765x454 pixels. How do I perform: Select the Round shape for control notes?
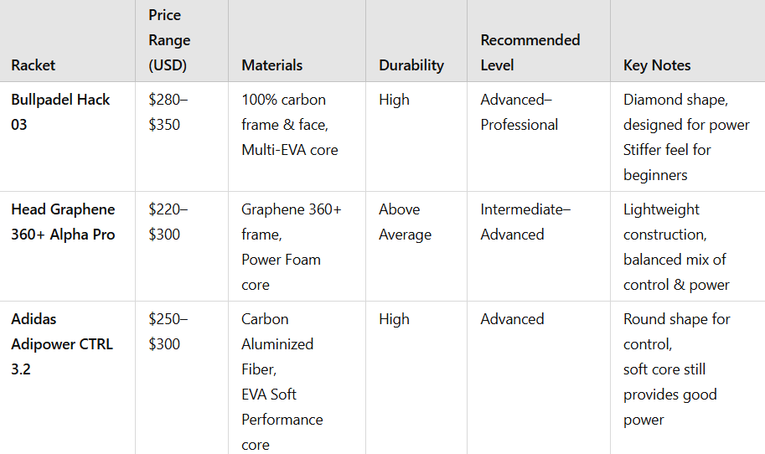click(x=677, y=369)
